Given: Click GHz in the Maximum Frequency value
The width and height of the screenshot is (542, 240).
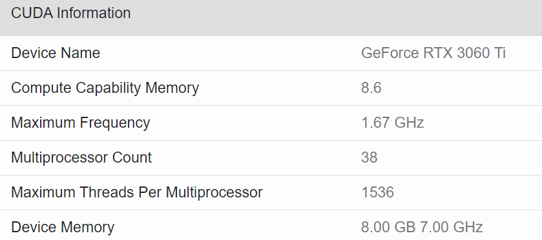Looking at the screenshot, I should tap(408, 123).
